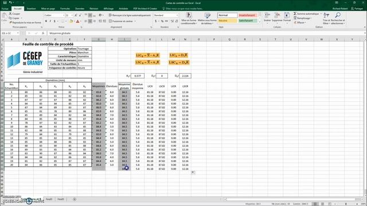367x206 pixels.
Task: Click Fusionner et centrer
Action: tap(121, 21)
